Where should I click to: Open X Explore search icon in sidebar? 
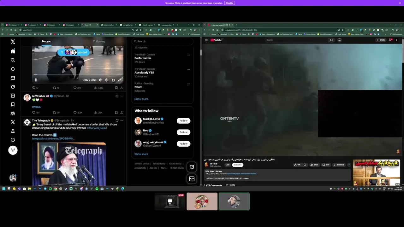(13, 60)
